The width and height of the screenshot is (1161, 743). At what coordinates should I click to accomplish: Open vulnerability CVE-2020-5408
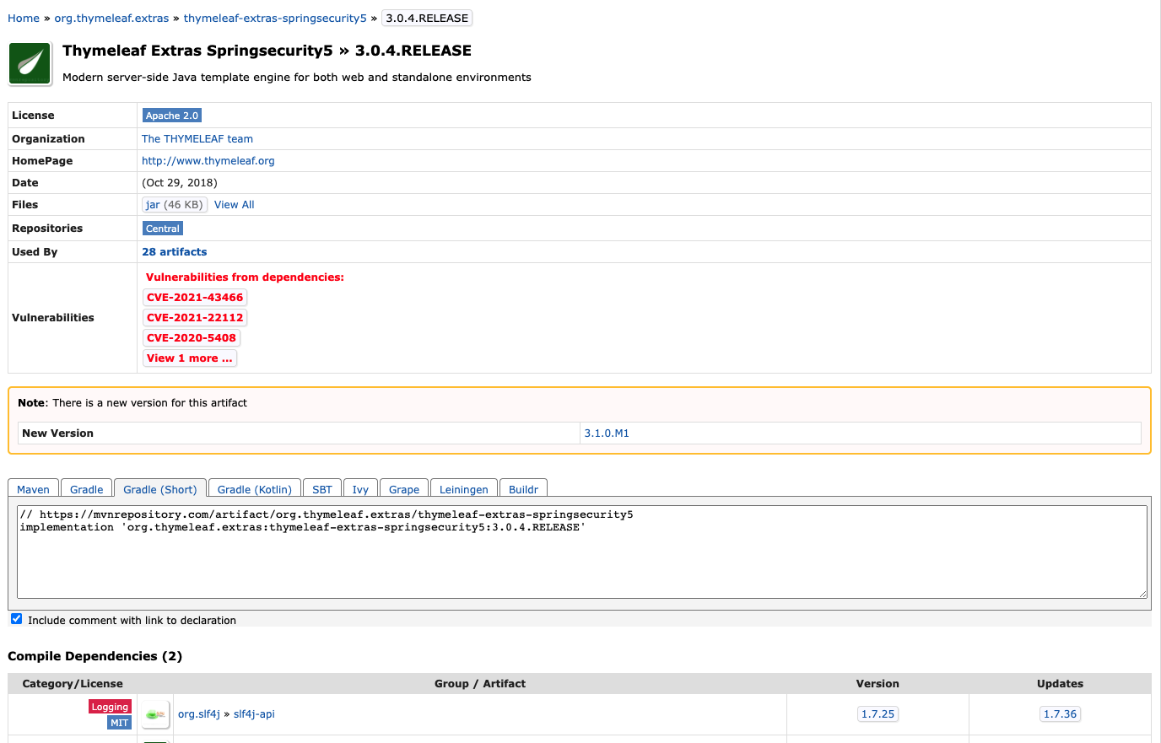click(x=192, y=338)
